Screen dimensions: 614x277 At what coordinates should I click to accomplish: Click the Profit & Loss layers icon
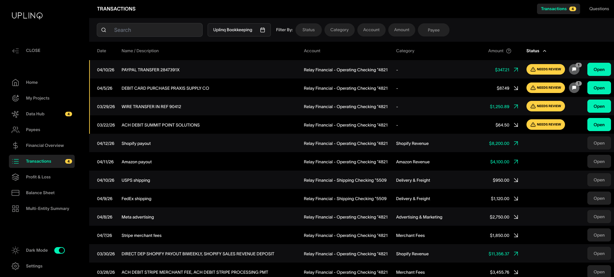click(x=15, y=177)
